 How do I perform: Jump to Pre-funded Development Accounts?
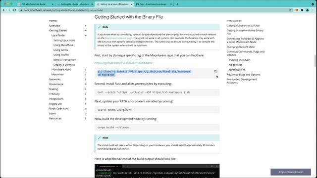click(242, 81)
